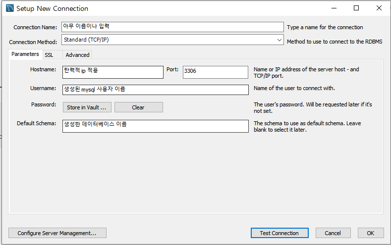This screenshot has height=245, width=391.
Task: Click the Username input field
Action: (x=156, y=90)
